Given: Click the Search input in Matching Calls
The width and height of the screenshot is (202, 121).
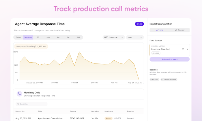Looking at the screenshot, I should pyautogui.click(x=31, y=104).
